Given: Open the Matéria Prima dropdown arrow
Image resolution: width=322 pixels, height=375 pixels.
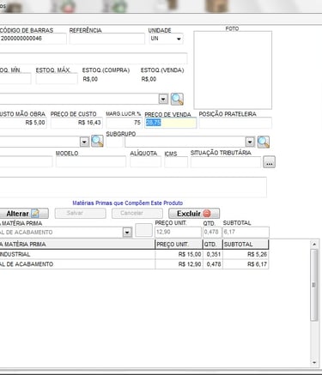Looking at the screenshot, I should point(127,232).
